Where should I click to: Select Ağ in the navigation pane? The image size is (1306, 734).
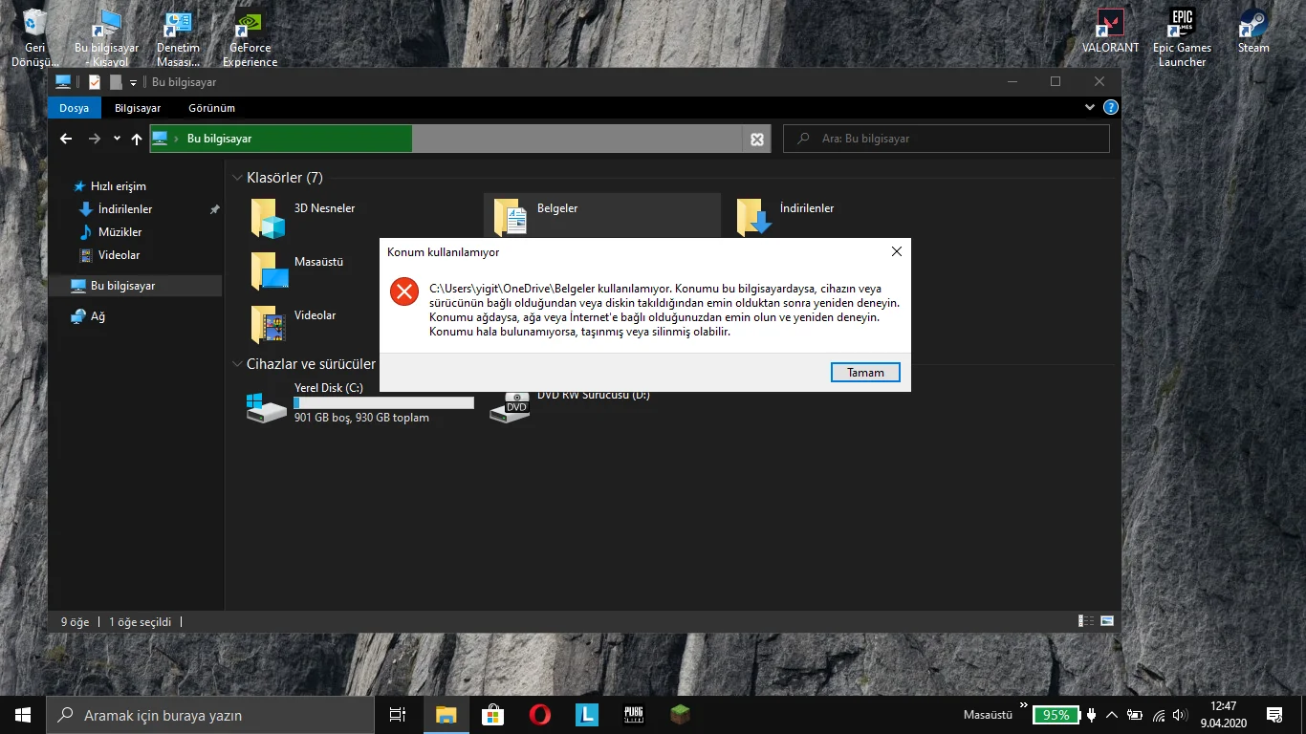pos(88,316)
